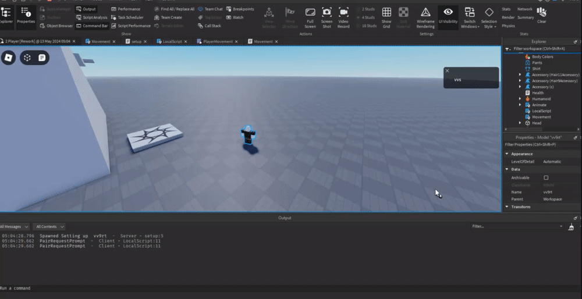
Task: Toggle UI Visibility eye icon
Action: click(x=448, y=16)
